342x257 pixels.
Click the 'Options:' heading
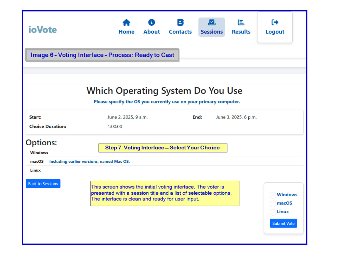[x=41, y=143]
